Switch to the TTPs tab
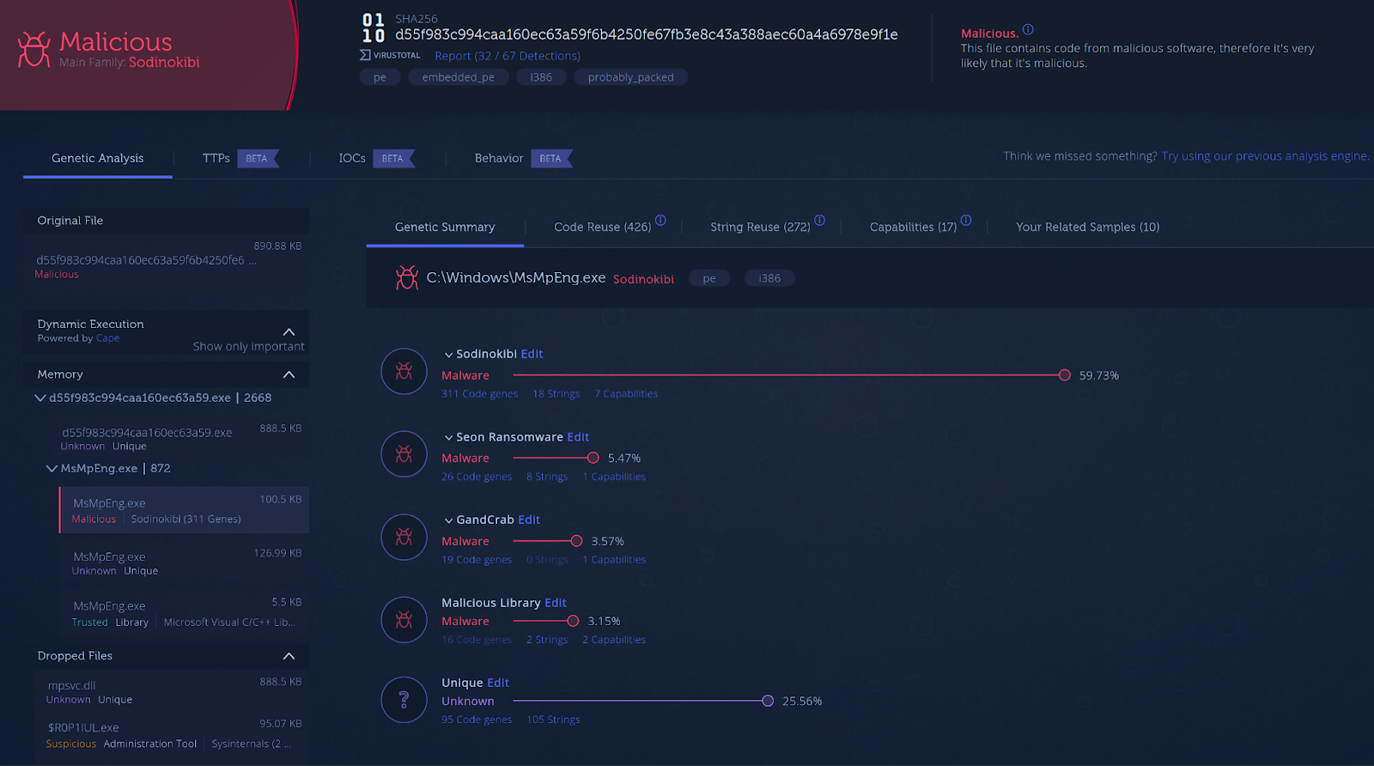This screenshot has width=1374, height=766. pyautogui.click(x=216, y=158)
